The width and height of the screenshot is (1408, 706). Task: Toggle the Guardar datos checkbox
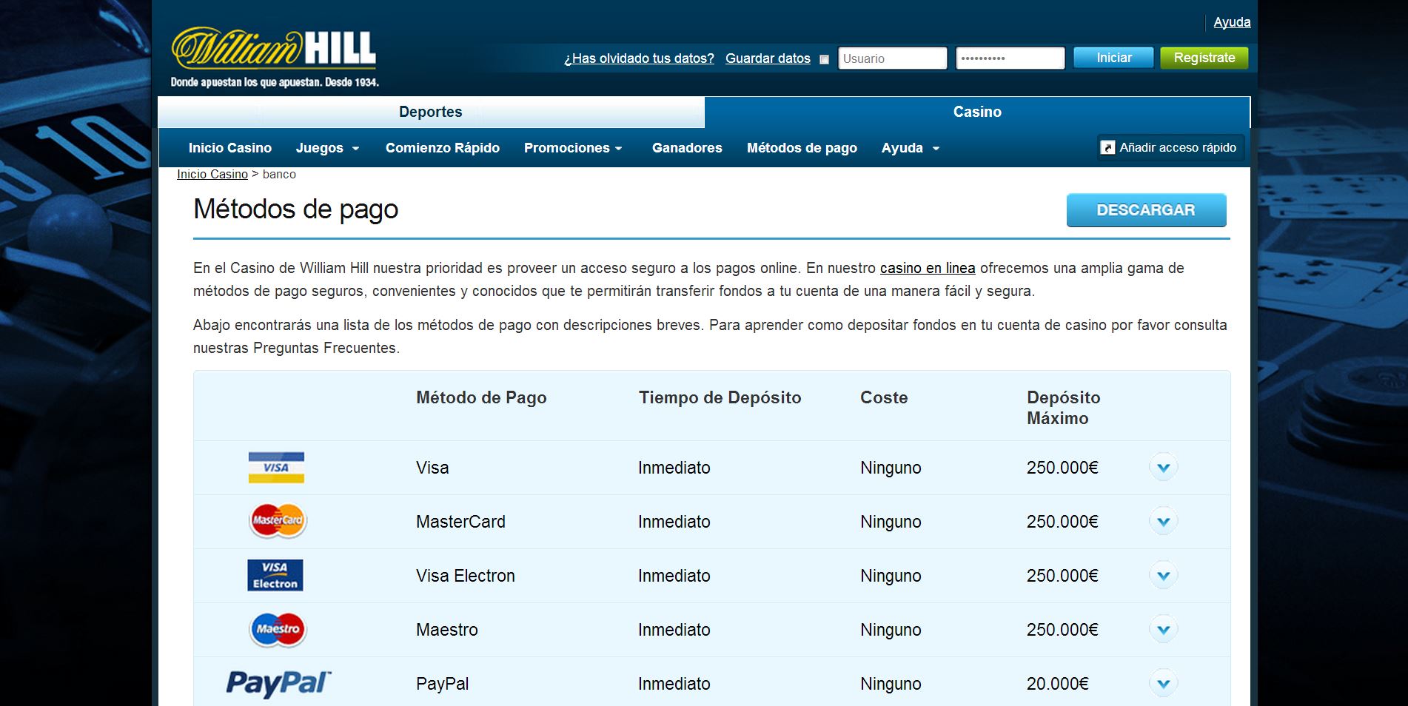824,59
